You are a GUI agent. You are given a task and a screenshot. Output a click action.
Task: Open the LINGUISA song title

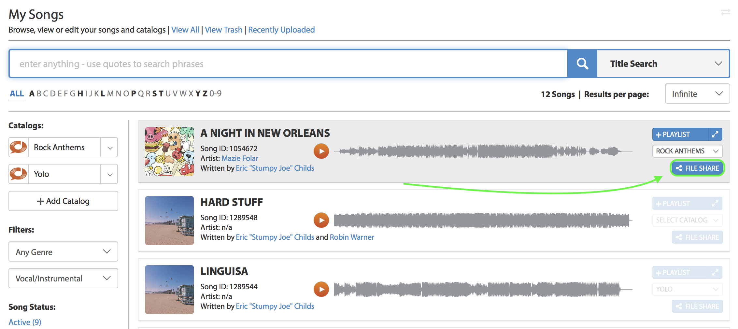(224, 271)
